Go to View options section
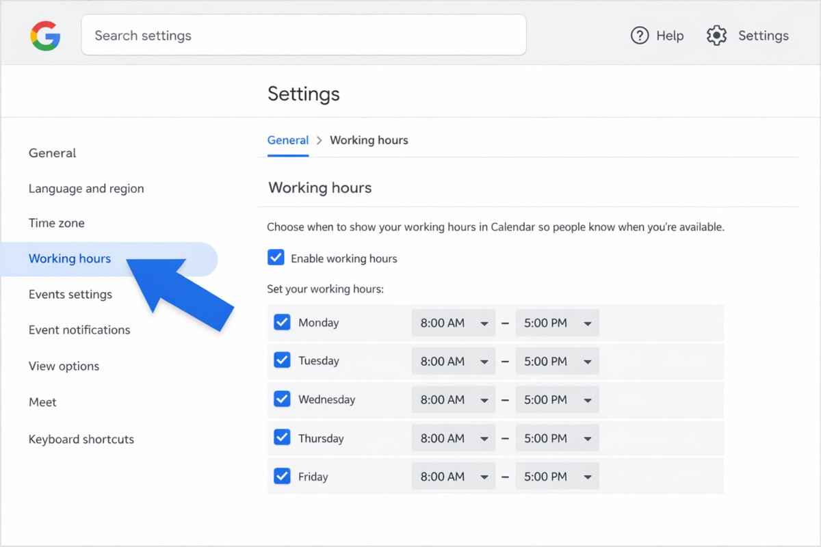Image resolution: width=821 pixels, height=547 pixels. pyautogui.click(x=64, y=366)
